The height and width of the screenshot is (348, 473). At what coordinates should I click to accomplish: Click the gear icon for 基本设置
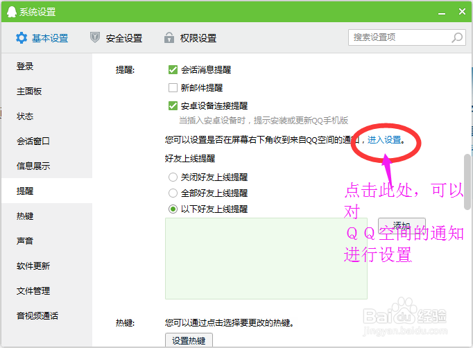[x=21, y=38]
